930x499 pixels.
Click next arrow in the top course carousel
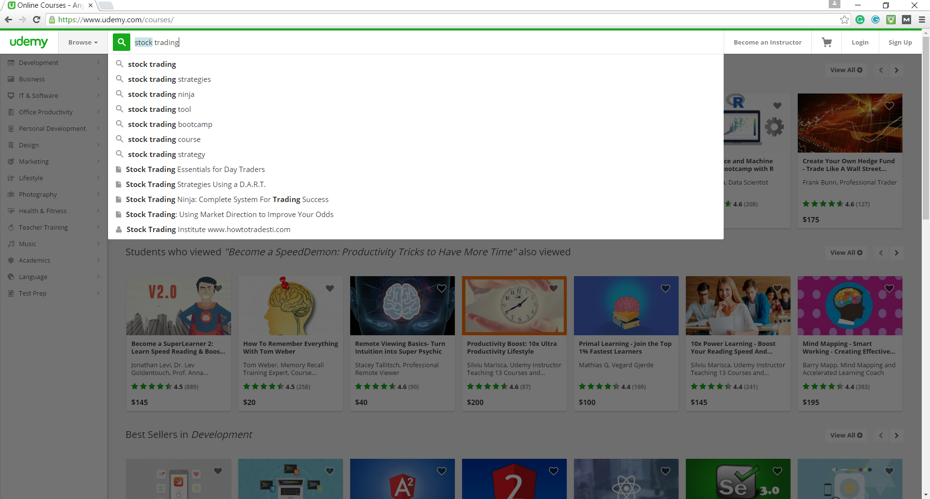(x=897, y=70)
